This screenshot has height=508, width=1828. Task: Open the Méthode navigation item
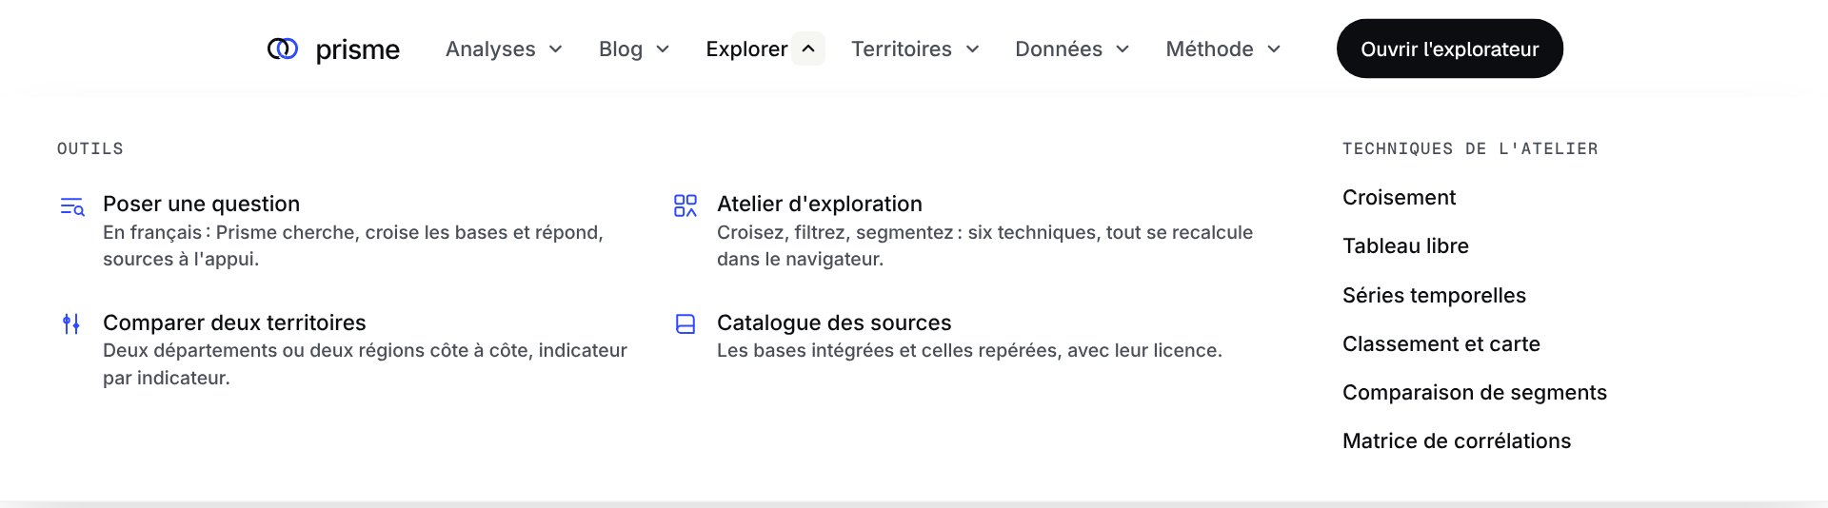1209,49
